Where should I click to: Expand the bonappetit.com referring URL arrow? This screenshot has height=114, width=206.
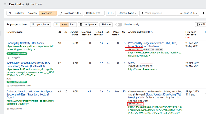coord(34,50)
